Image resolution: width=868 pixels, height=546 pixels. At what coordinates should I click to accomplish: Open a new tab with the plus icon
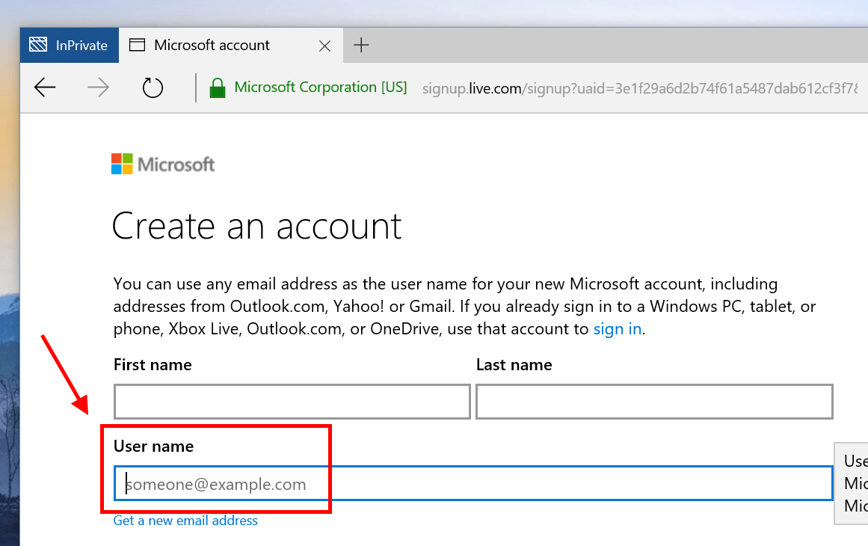(x=361, y=45)
